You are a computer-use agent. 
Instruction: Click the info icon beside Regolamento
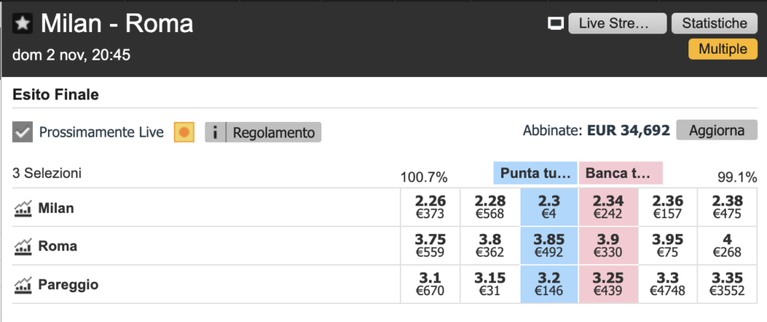215,132
